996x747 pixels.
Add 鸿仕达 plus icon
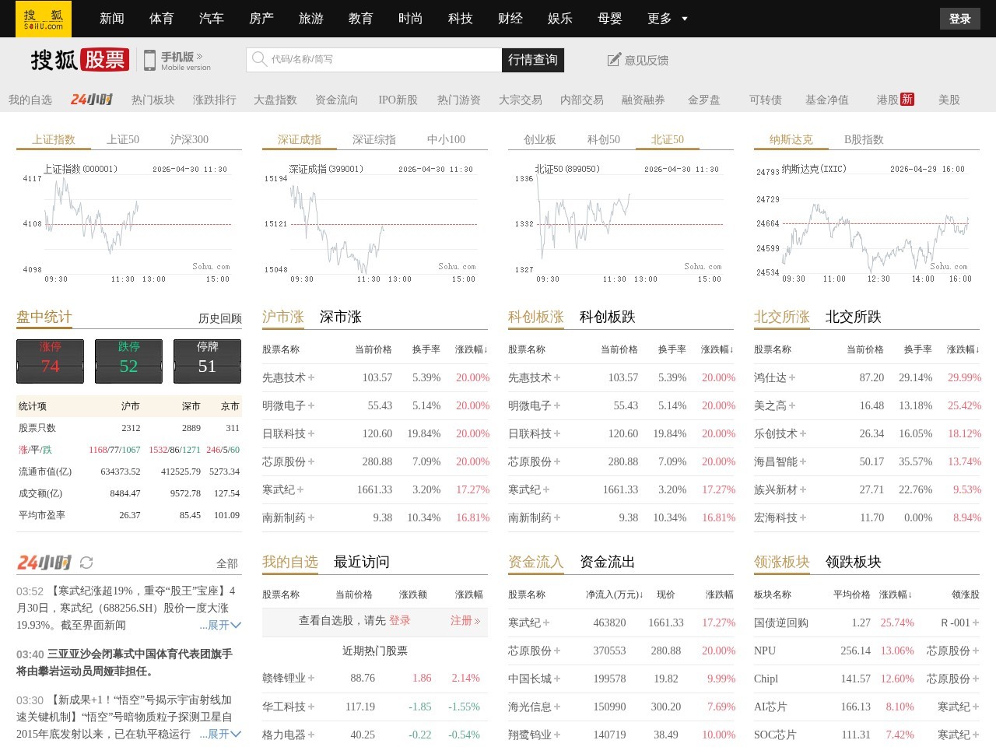pos(792,377)
